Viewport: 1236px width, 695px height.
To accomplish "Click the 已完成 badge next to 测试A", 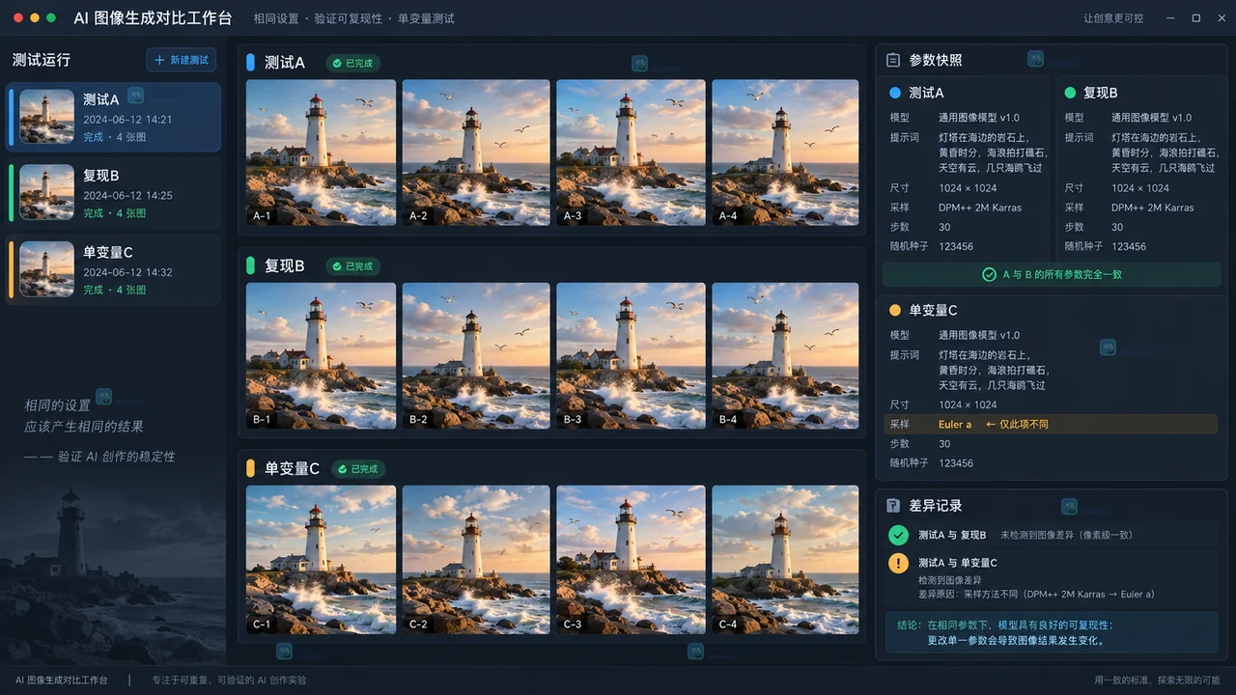I will click(x=352, y=63).
